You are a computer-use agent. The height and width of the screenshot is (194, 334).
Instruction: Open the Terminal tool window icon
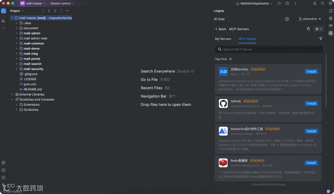coord(3,170)
